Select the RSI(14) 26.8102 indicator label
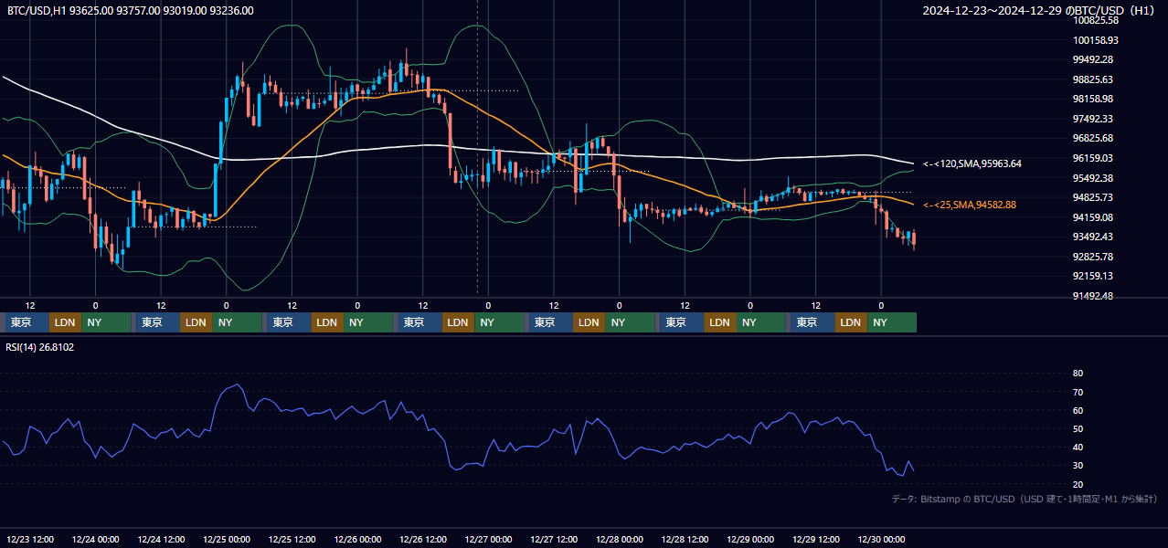 click(40, 347)
